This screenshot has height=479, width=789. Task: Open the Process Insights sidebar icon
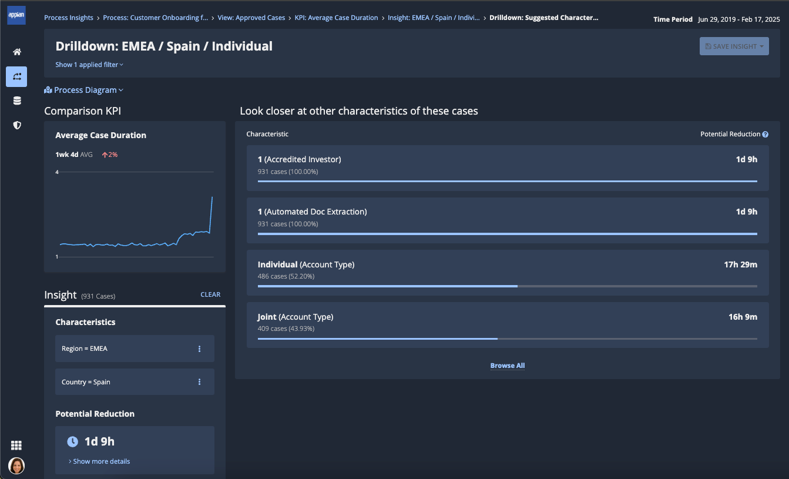tap(17, 76)
